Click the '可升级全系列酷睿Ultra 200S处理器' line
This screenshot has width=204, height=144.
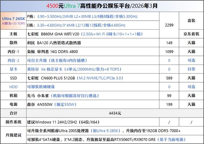click(115, 131)
